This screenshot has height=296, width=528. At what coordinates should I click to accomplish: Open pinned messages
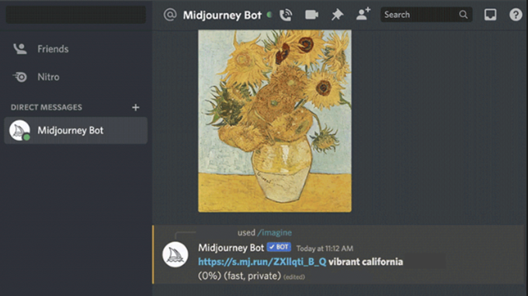pyautogui.click(x=337, y=15)
